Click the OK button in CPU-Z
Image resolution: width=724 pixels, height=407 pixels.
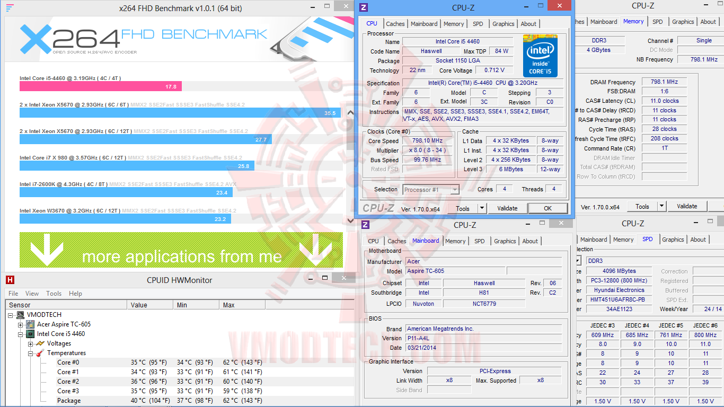pyautogui.click(x=548, y=208)
